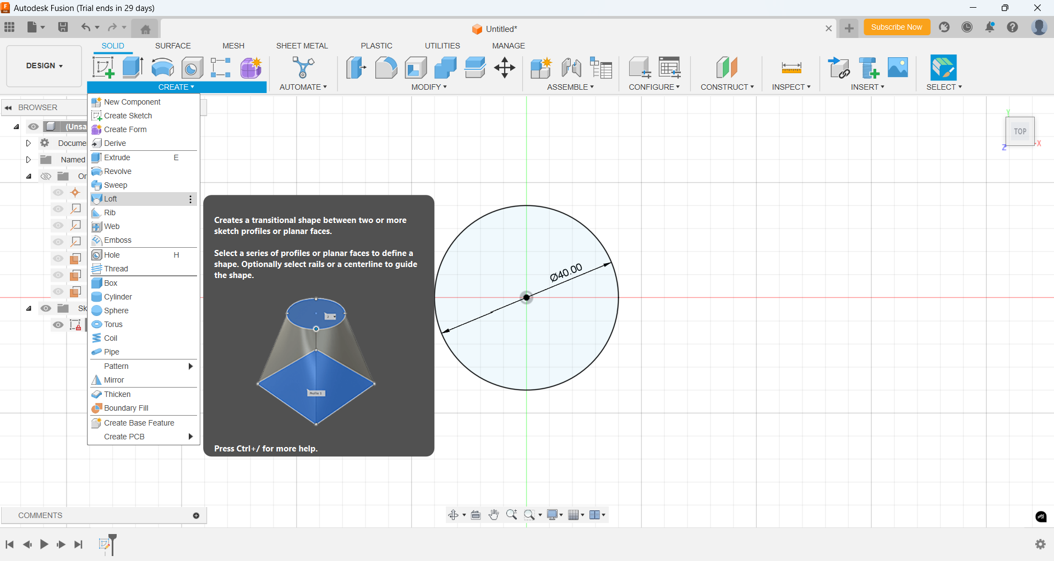
Task: Collapse the BROWSER panel arrows
Action: (x=8, y=107)
